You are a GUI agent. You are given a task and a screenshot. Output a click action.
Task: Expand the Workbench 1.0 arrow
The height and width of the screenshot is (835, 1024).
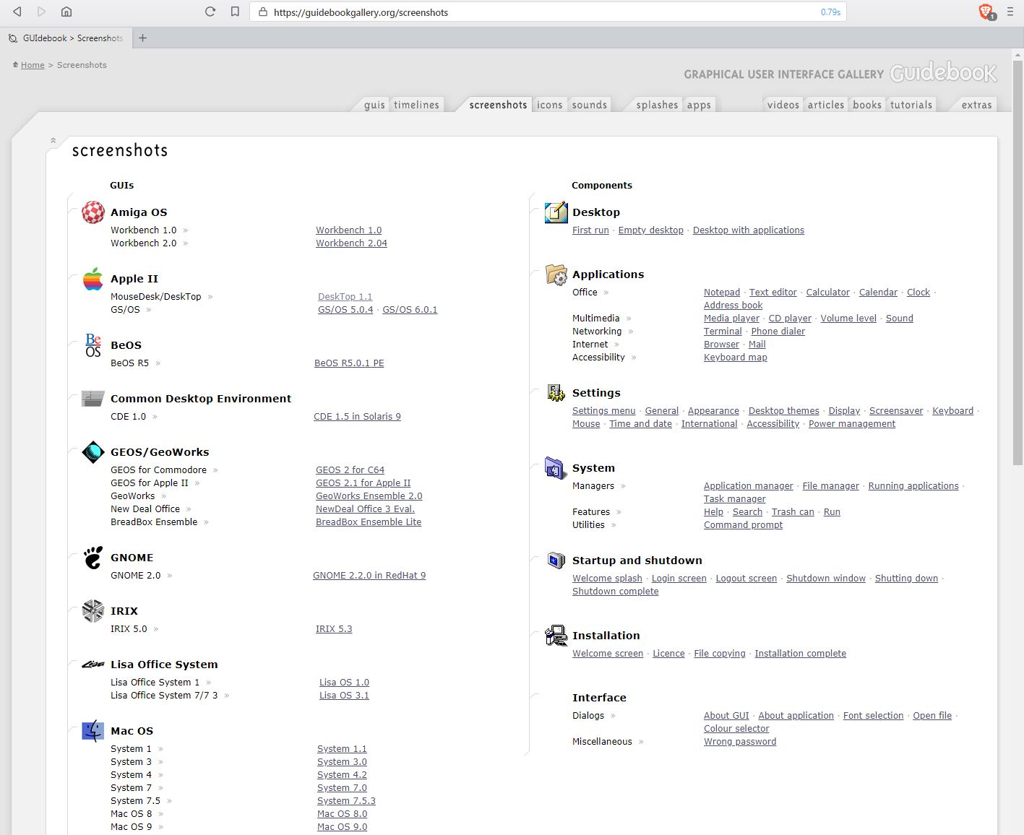pyautogui.click(x=186, y=230)
